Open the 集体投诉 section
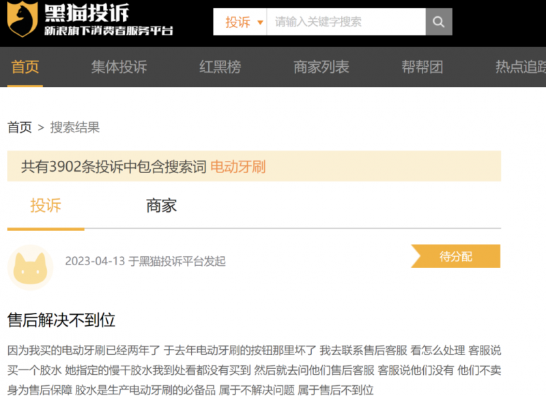The width and height of the screenshot is (546, 396). (117, 67)
